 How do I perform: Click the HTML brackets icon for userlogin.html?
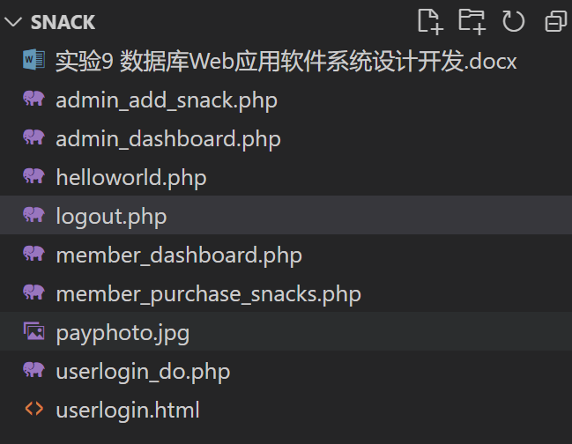tap(33, 409)
